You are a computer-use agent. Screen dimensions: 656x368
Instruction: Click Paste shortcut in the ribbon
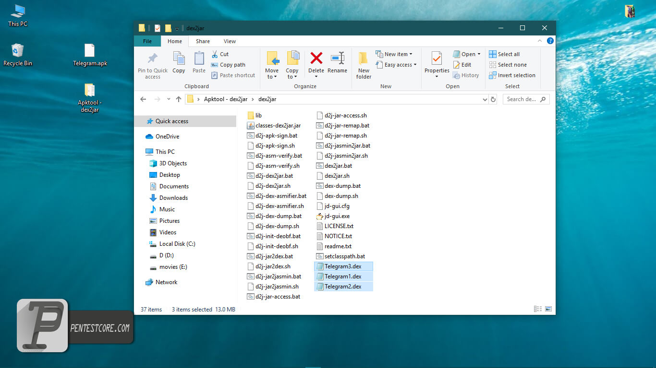point(233,75)
